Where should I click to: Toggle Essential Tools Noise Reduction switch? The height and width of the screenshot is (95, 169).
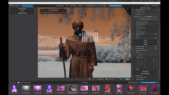pyautogui.click(x=135, y=34)
